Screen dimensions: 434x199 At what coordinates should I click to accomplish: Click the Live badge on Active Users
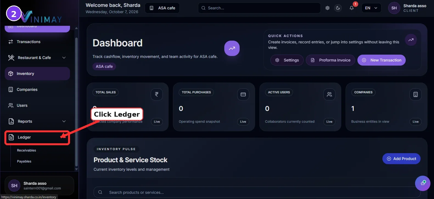pos(329,122)
